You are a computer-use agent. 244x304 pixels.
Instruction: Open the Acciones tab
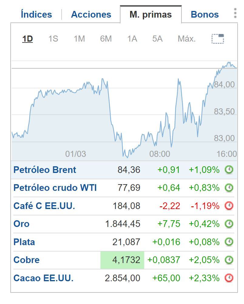(x=91, y=14)
